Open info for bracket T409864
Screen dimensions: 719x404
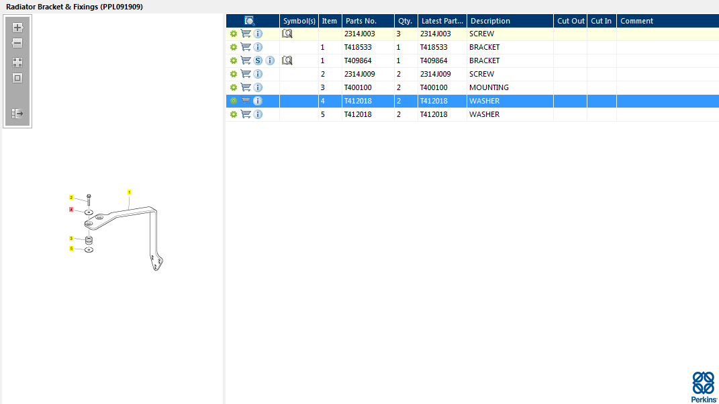tap(270, 60)
